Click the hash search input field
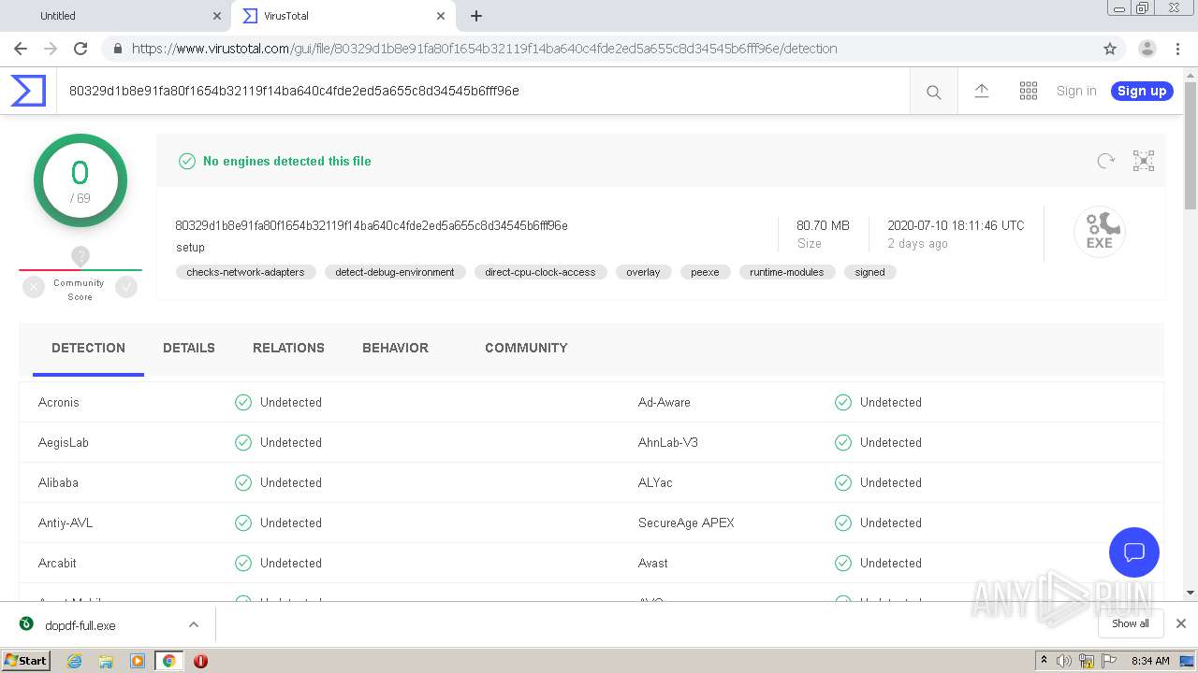1198x673 pixels. [482, 91]
